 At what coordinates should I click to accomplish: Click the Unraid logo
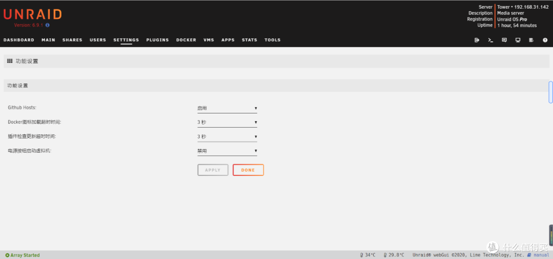32,14
